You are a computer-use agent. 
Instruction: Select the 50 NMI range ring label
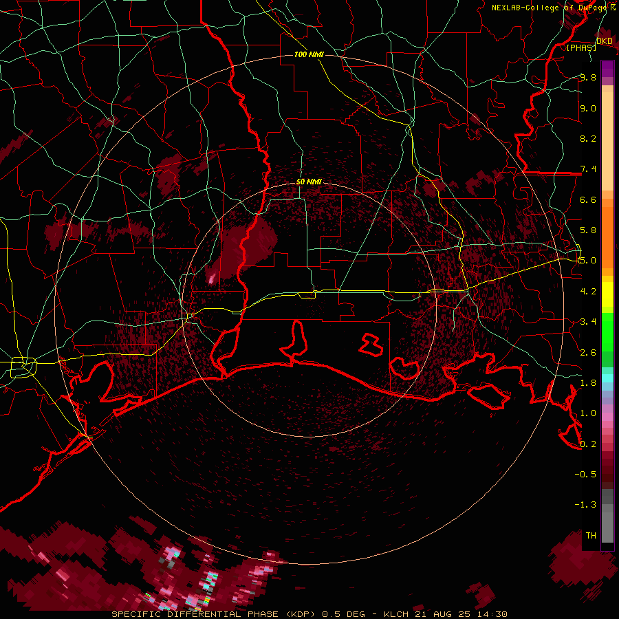(x=309, y=182)
